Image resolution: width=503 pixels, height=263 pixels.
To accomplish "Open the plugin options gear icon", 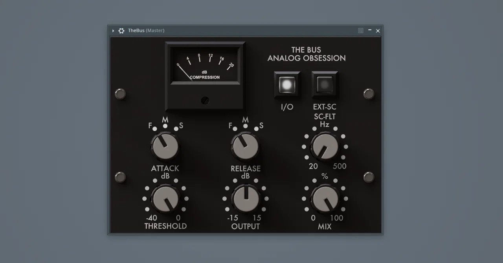I will pos(121,31).
